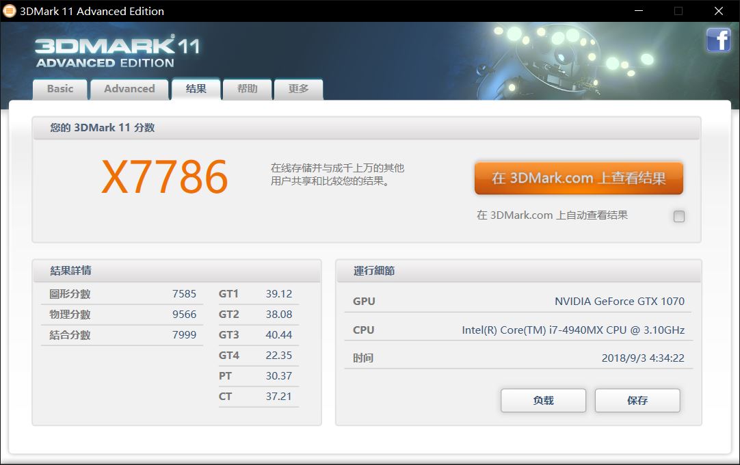The width and height of the screenshot is (740, 465).
Task: Click the 結合分數 row label
Action: click(x=70, y=335)
